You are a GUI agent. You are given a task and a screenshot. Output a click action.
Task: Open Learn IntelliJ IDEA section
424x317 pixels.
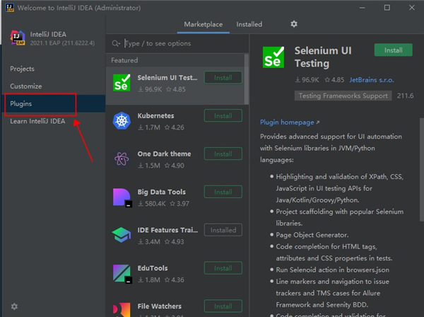[37, 121]
